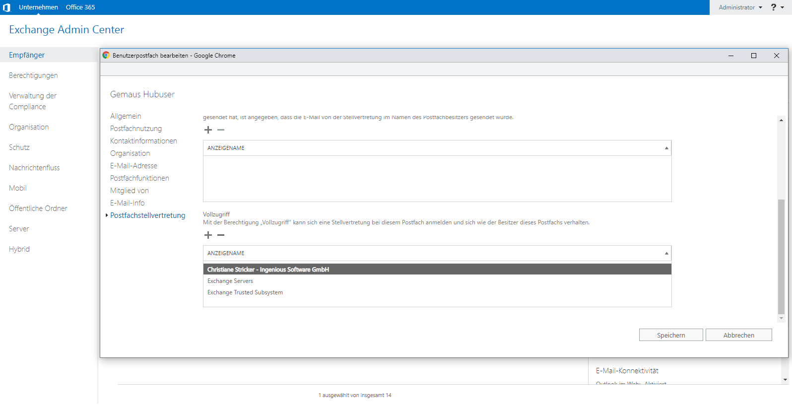792x411 pixels.
Task: Click minus icon above the upper ANZEIGENAME list
Action: (221, 130)
